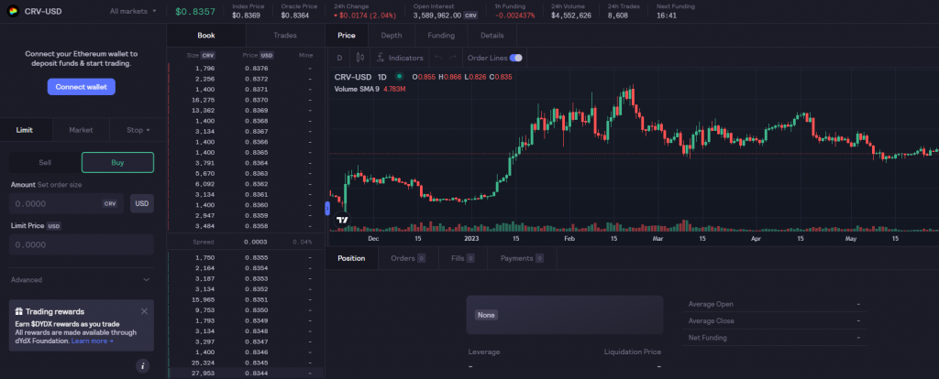Screen dimensions: 939x379
Task: Click the TradingView logo on the chart
Action: 342,220
